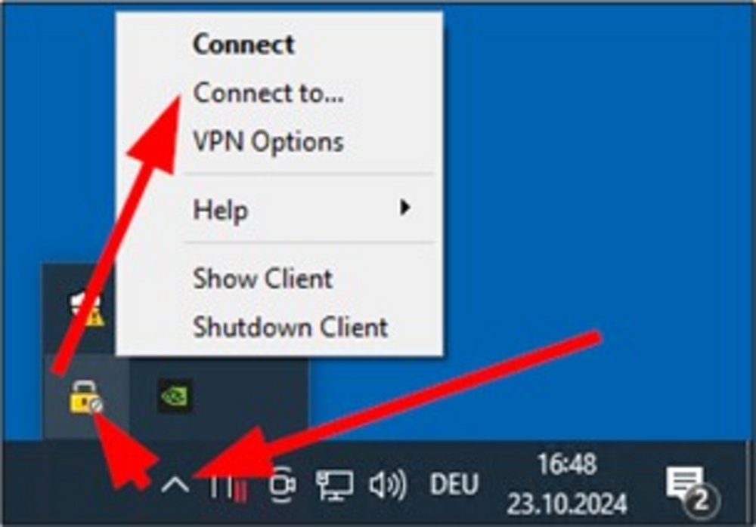This screenshot has width=756, height=527.
Task: Click the Windows Security warning shield icon
Action: tap(87, 310)
